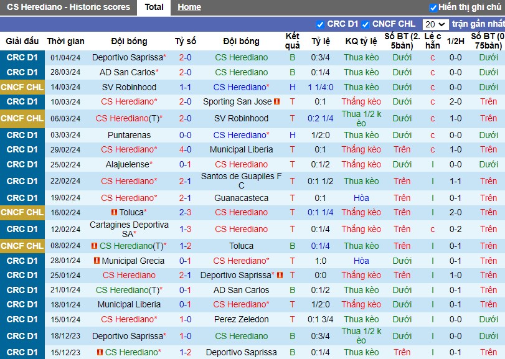Click red card icon after Deportivo Saprissa on 25/01/24
Viewport: 505px width, 359px height.
[280, 275]
